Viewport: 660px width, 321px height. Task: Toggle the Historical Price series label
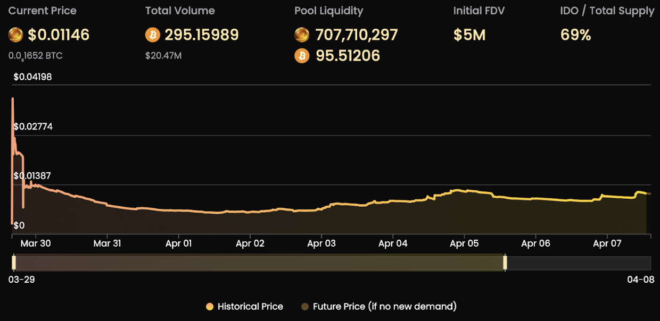coord(250,307)
